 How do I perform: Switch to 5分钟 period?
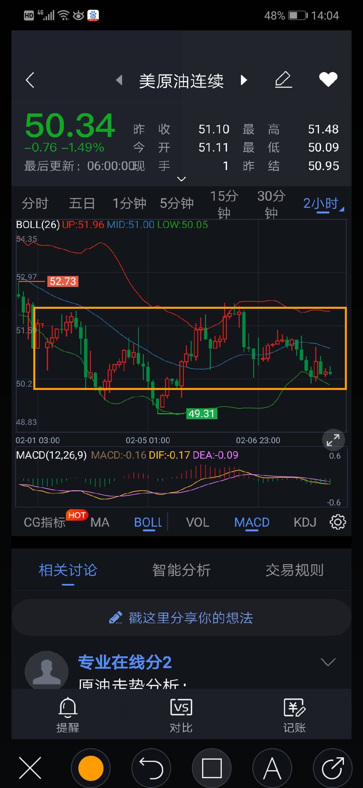point(177,203)
